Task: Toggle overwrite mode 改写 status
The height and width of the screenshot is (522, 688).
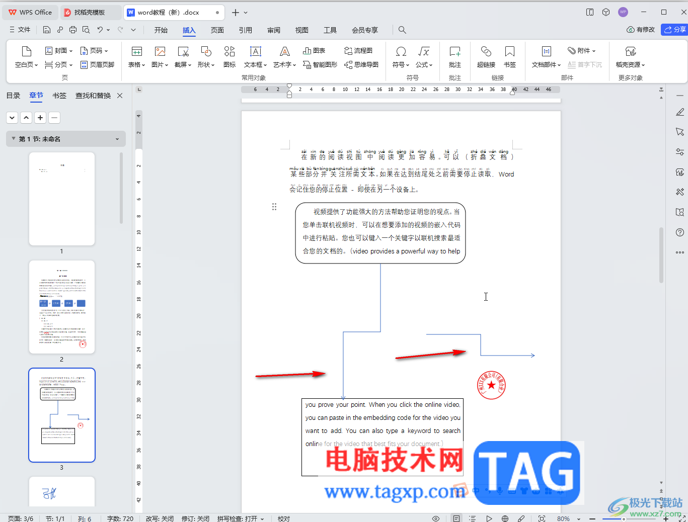Action: pos(160,518)
